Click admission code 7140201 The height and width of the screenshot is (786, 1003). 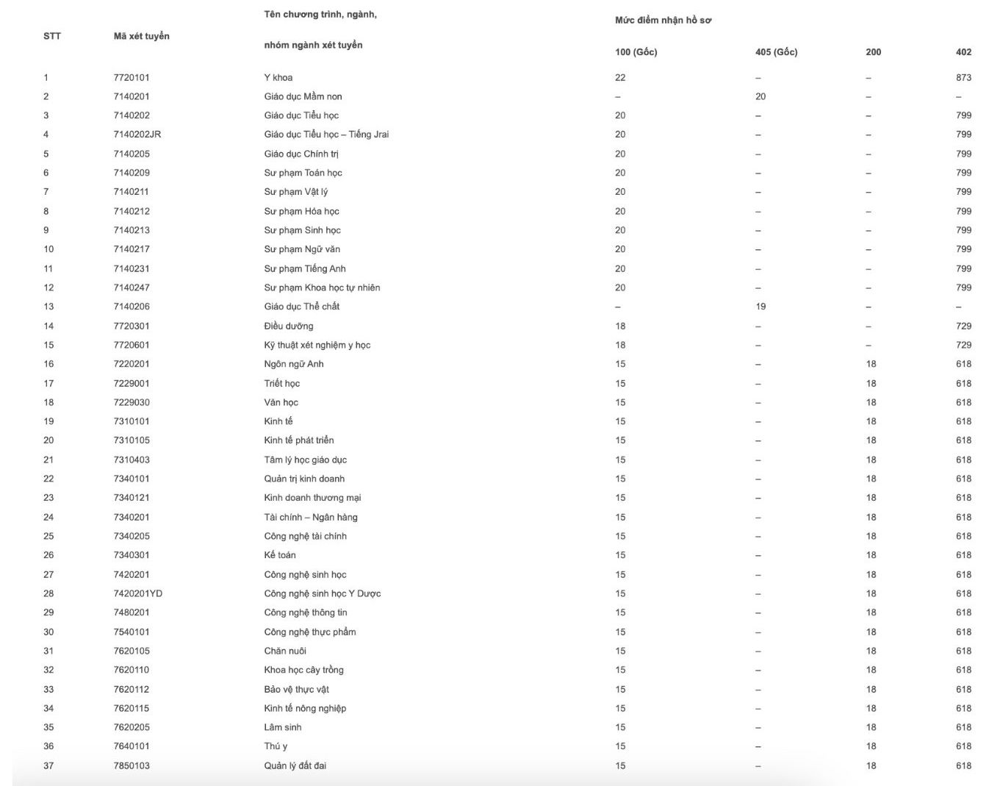[x=132, y=96]
